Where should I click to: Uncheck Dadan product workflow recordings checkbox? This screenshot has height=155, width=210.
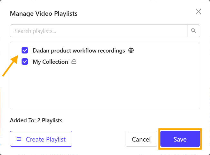25,50
